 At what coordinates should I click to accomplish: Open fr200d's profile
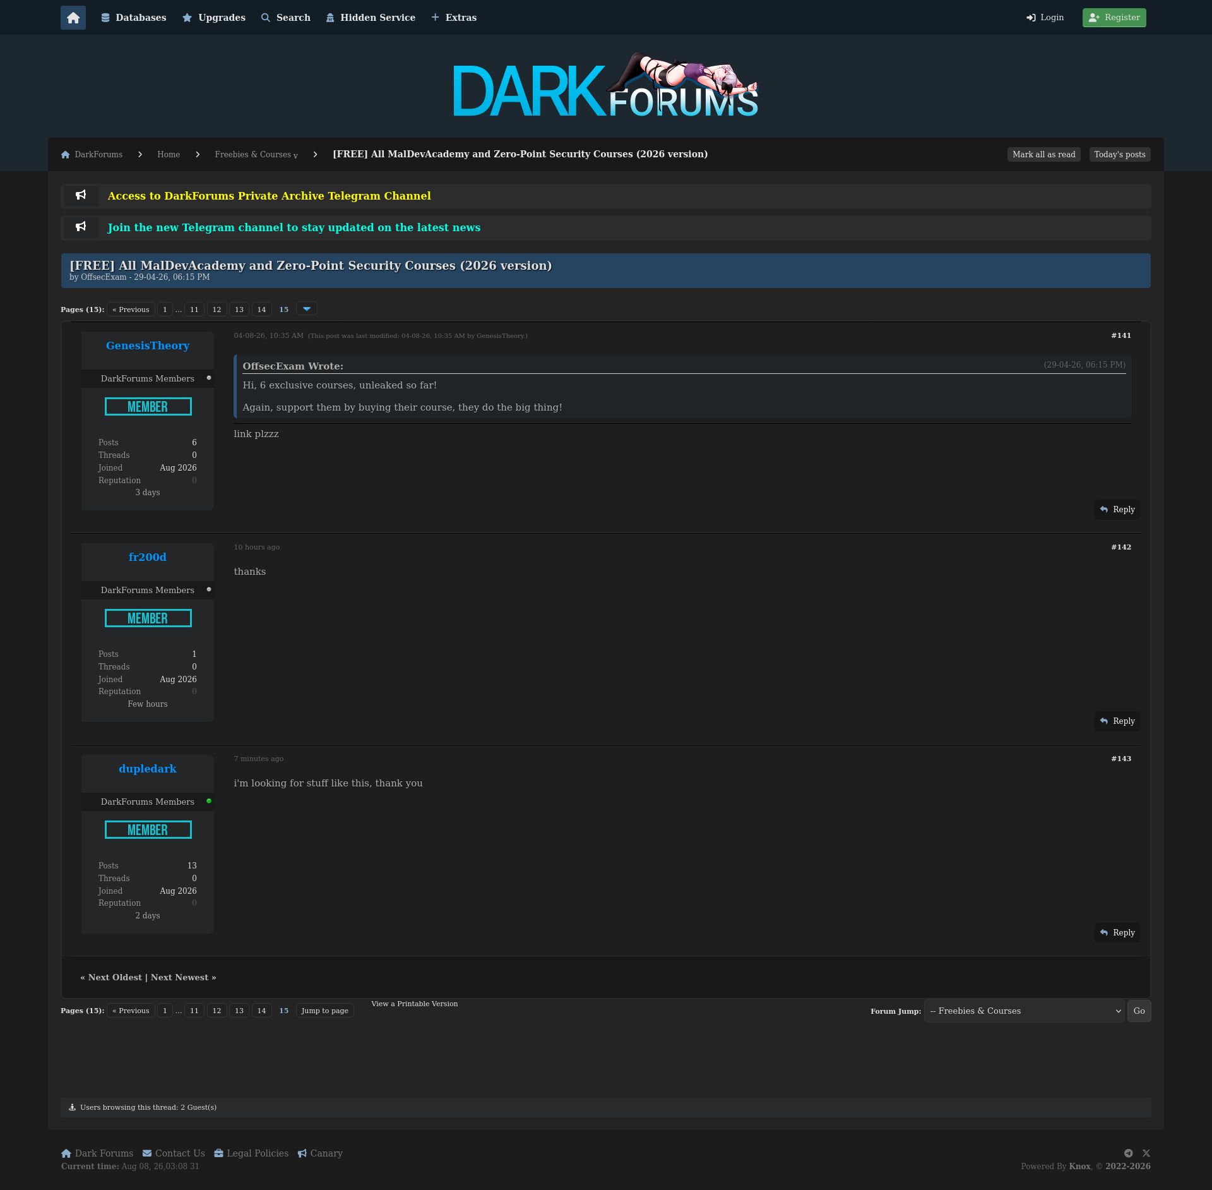pyautogui.click(x=148, y=557)
